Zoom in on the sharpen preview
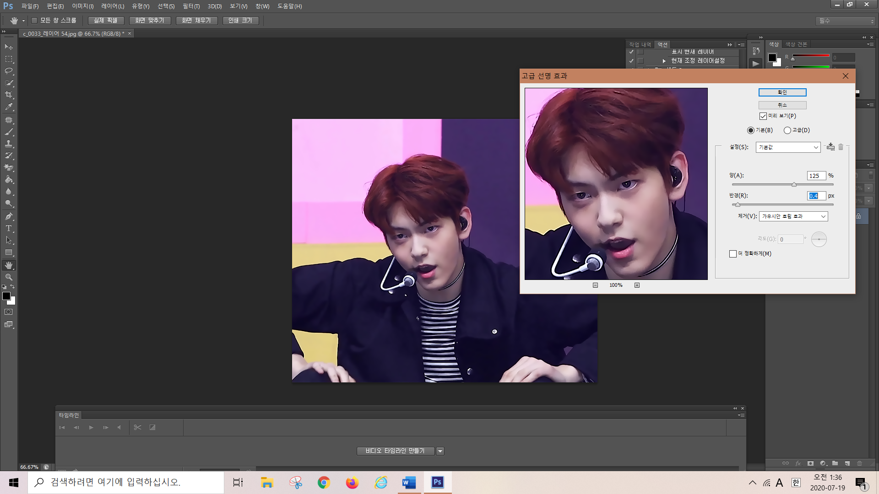Viewport: 879px width, 494px height. 637,285
